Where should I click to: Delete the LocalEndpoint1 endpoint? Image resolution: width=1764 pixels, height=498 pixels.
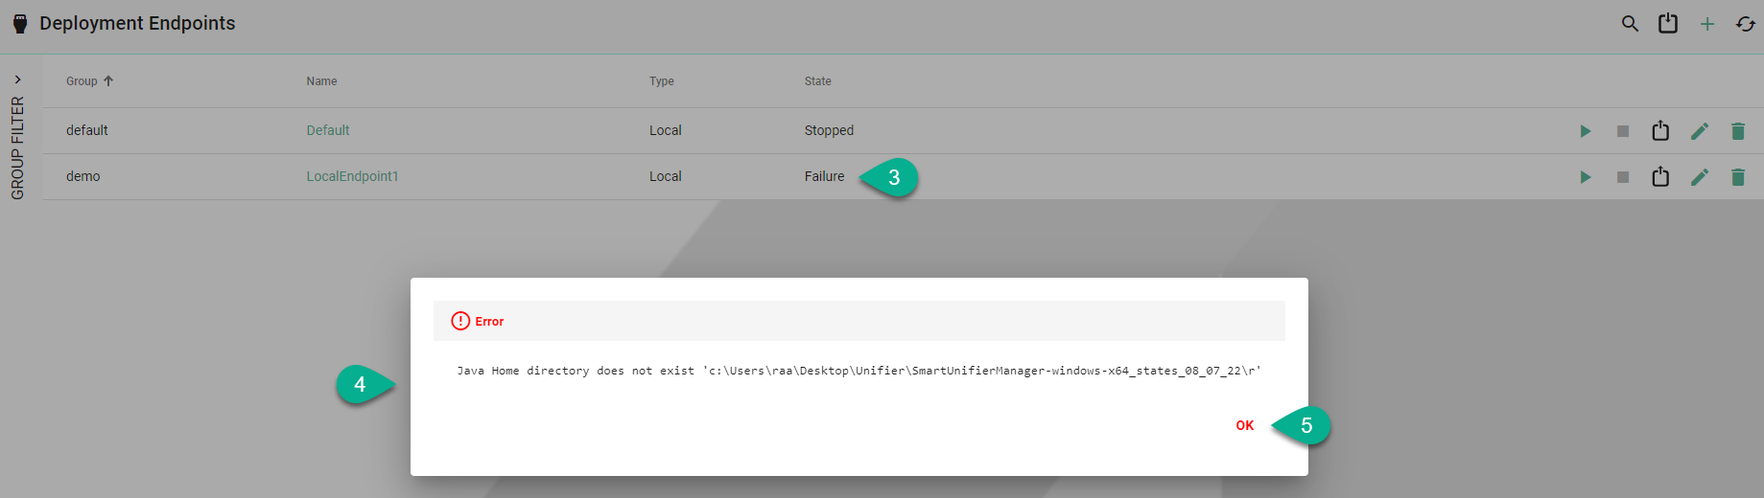(x=1738, y=177)
